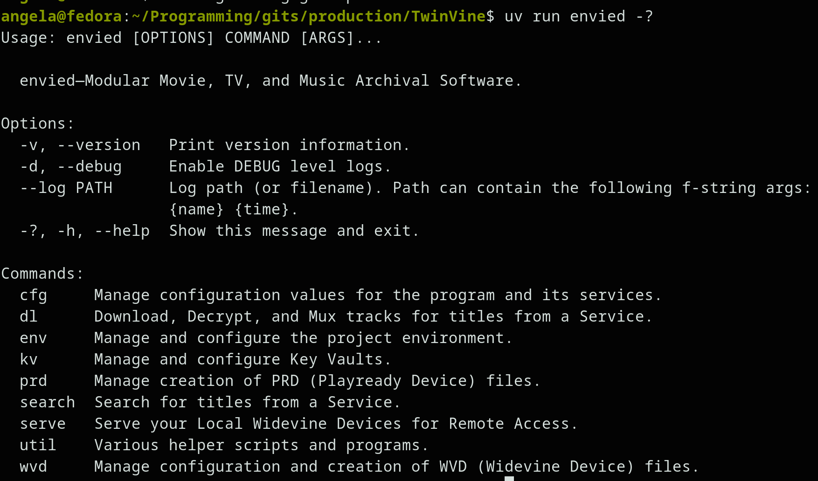
Task: Click the 'kv' command name
Action: (28, 359)
